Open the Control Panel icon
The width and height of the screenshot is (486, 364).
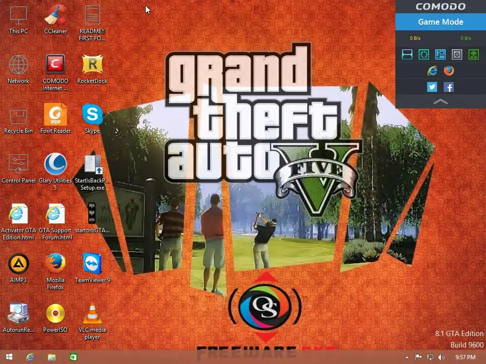pos(19,169)
